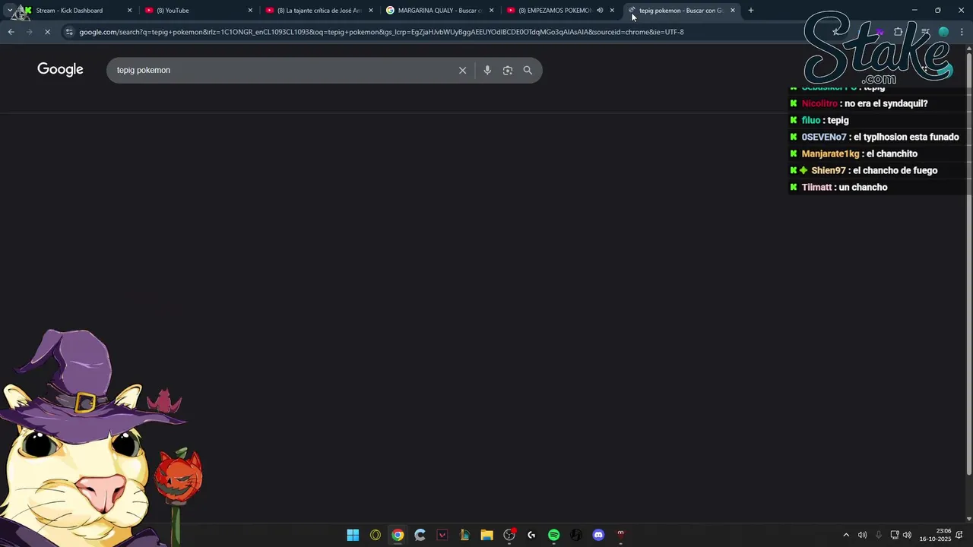Open the Chrome extensions menu

pyautogui.click(x=899, y=32)
